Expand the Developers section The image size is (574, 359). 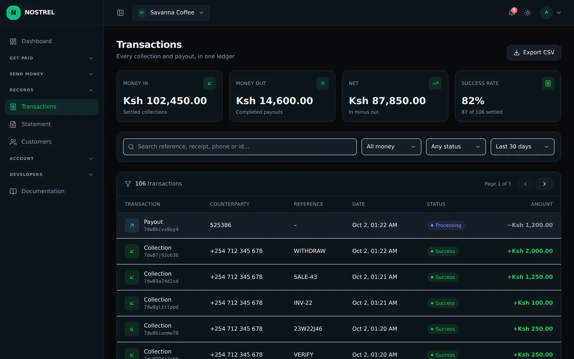click(51, 175)
